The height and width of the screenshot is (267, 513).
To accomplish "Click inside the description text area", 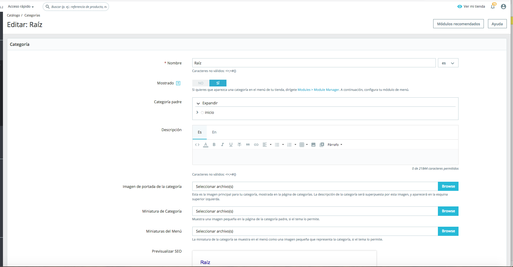I will (x=325, y=157).
